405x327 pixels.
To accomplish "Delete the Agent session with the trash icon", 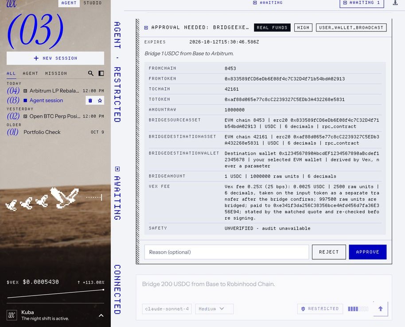I will pyautogui.click(x=90, y=101).
